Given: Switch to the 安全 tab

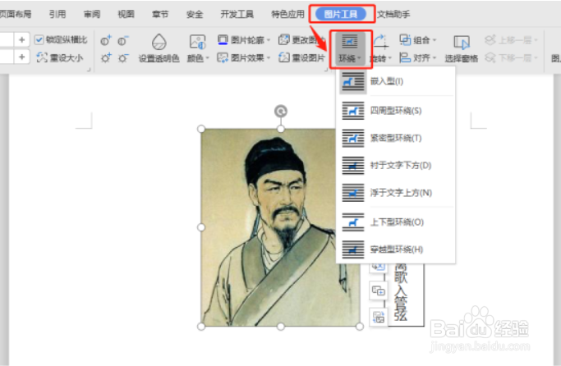Looking at the screenshot, I should (195, 14).
